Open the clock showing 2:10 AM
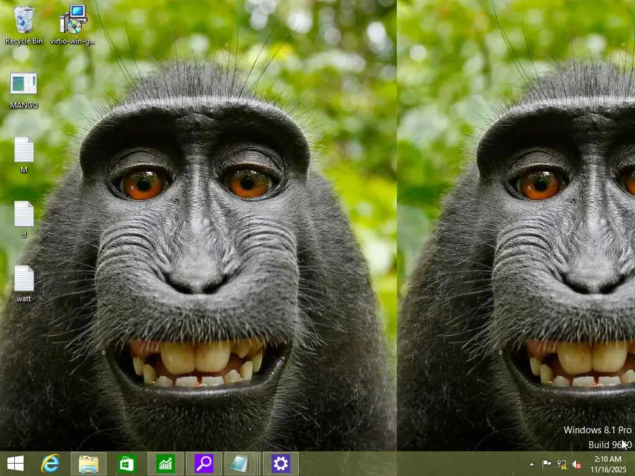The image size is (635, 476). (608, 464)
